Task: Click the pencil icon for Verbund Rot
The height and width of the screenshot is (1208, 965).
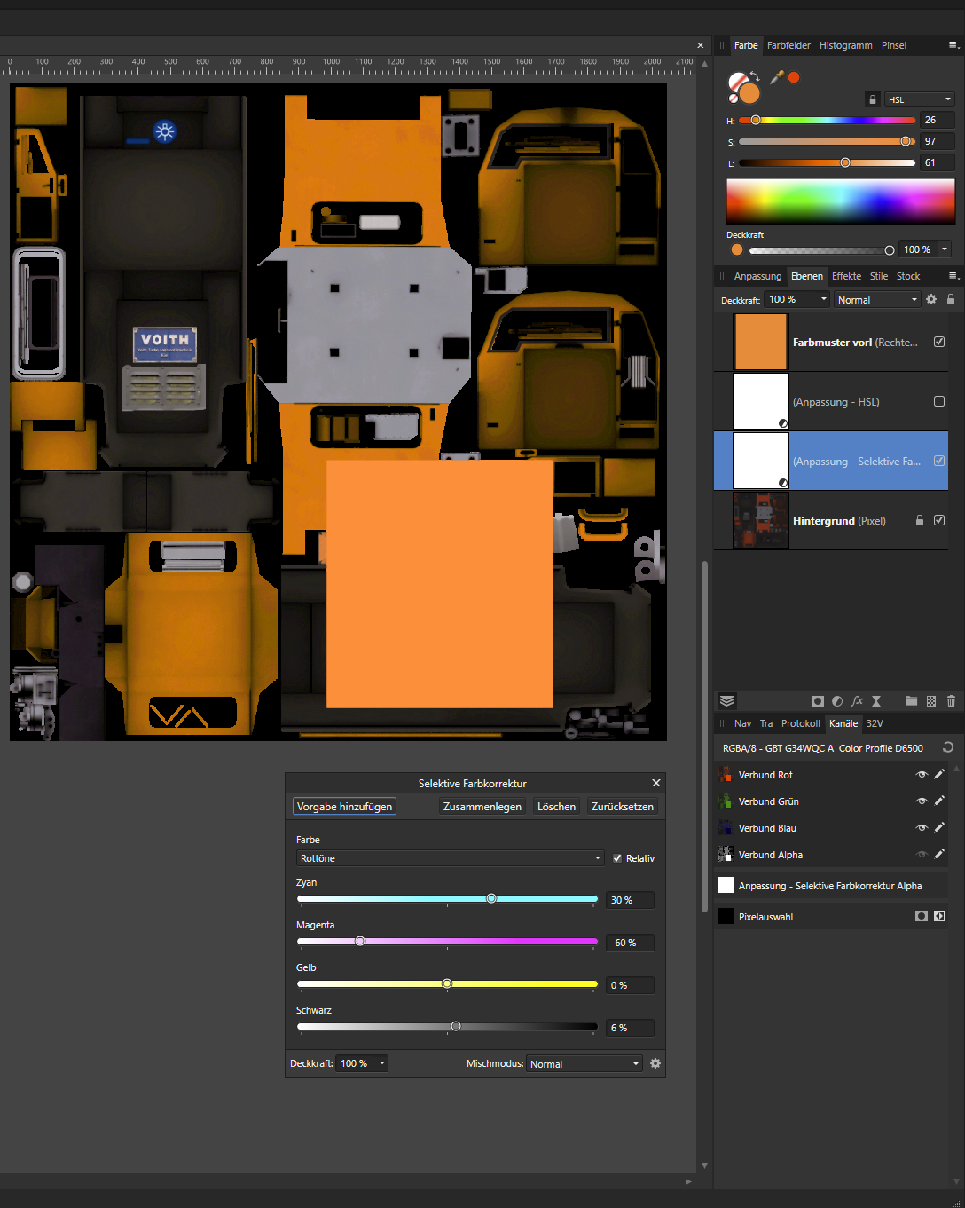Action: coord(939,775)
